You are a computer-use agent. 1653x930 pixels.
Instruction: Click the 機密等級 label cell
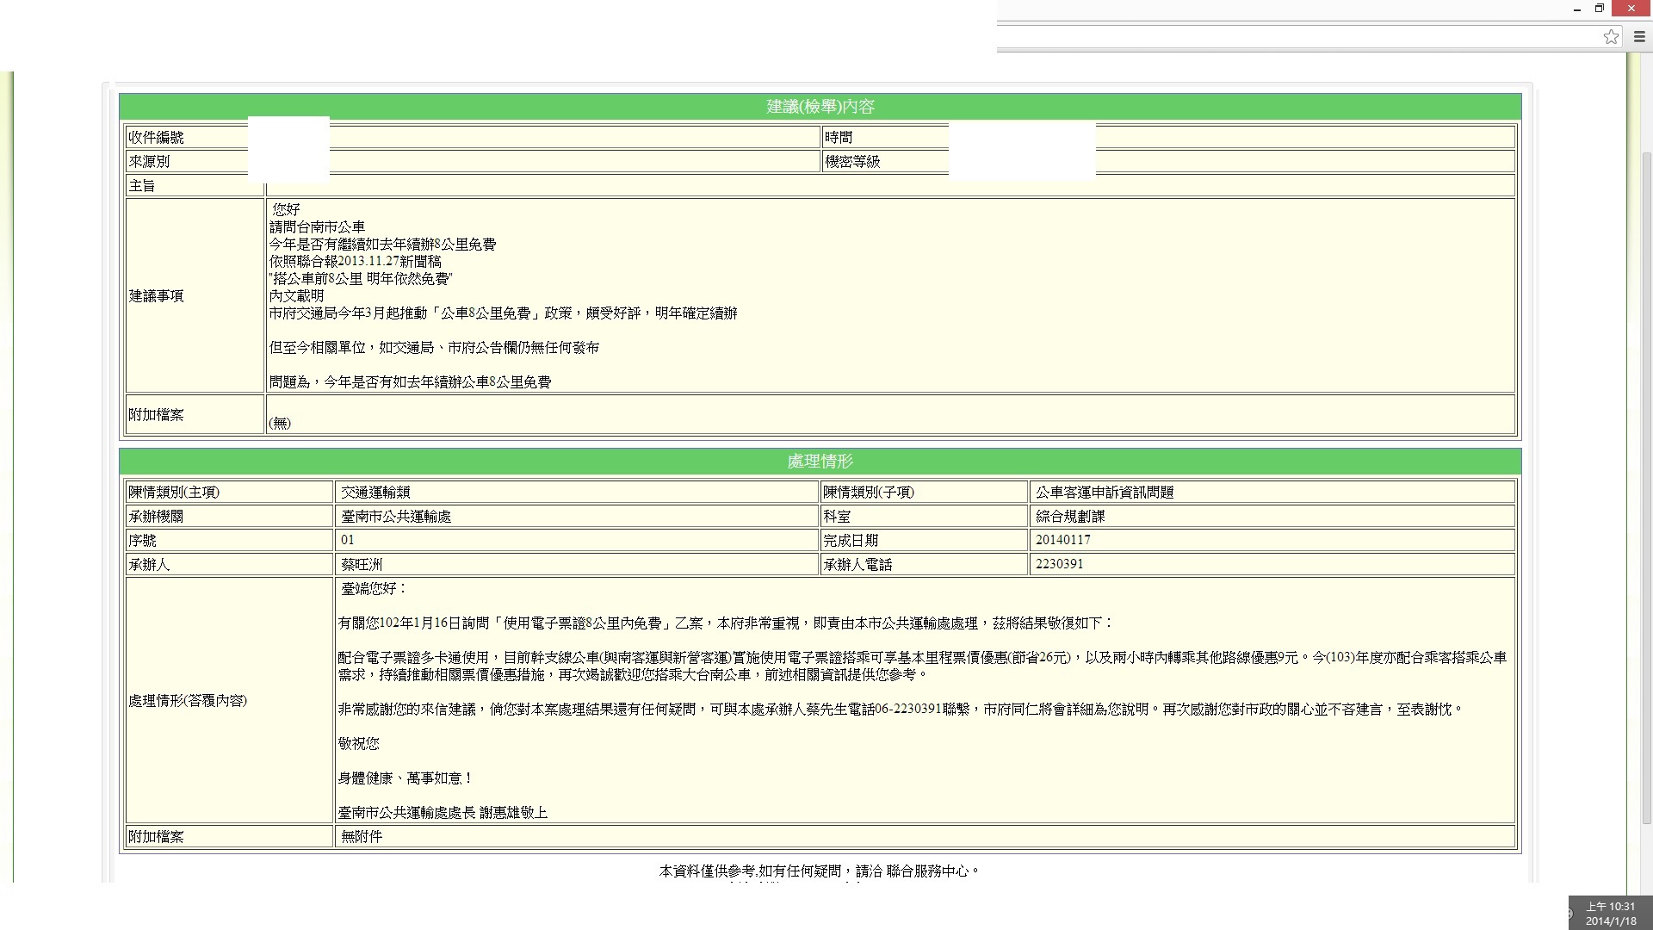coord(852,162)
